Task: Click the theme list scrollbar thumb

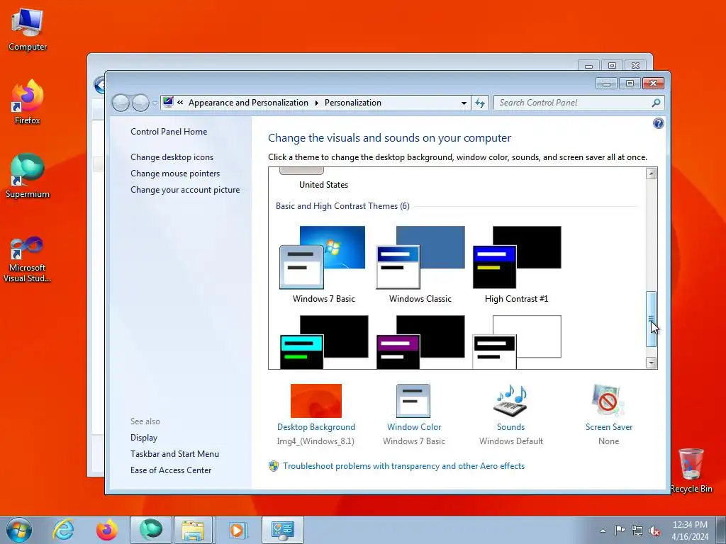Action: tap(651, 319)
